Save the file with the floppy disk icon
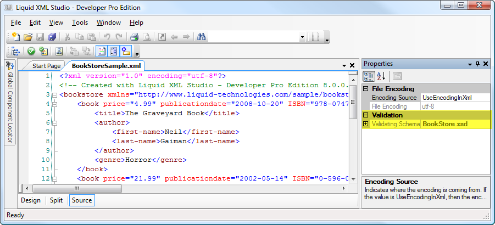This screenshot has height=225, width=495. (x=40, y=37)
